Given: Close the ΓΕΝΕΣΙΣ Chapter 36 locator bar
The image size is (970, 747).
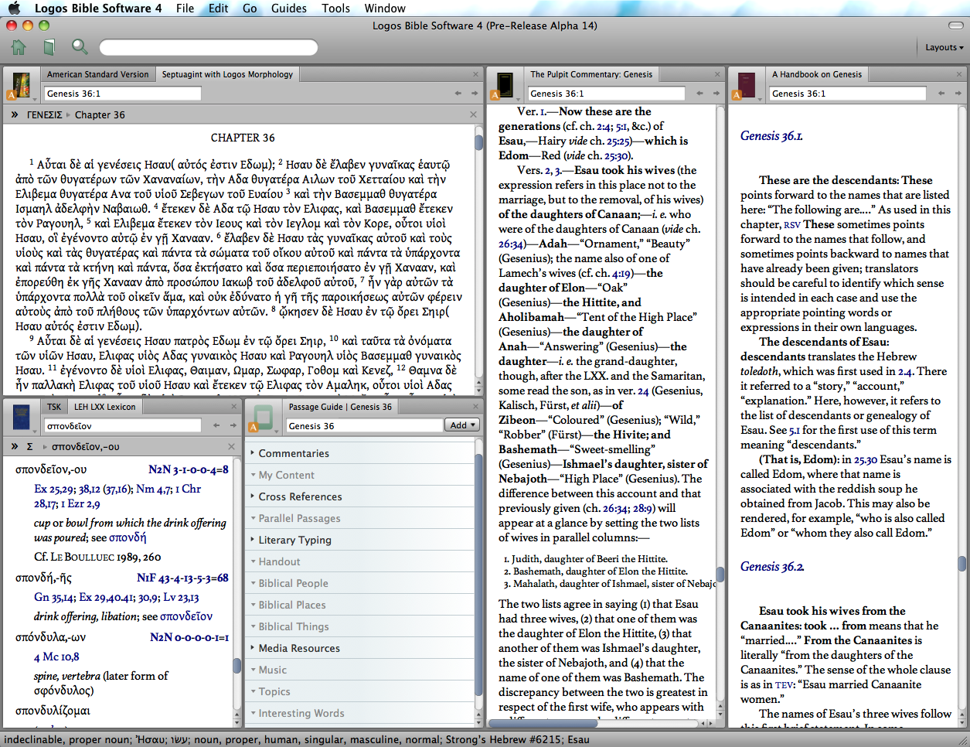Looking at the screenshot, I should click(473, 114).
